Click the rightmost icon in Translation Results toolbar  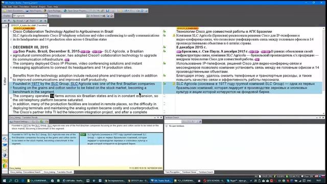[x=46, y=122]
